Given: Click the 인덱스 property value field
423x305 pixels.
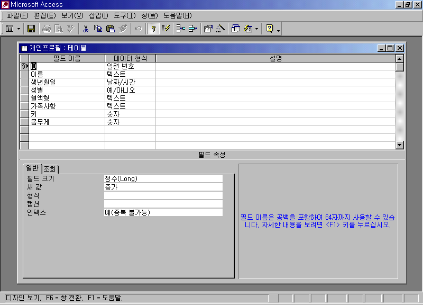Looking at the screenshot, I should click(163, 212).
